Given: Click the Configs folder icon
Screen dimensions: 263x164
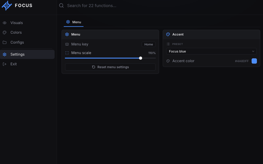Looking at the screenshot, I should tap(4, 42).
